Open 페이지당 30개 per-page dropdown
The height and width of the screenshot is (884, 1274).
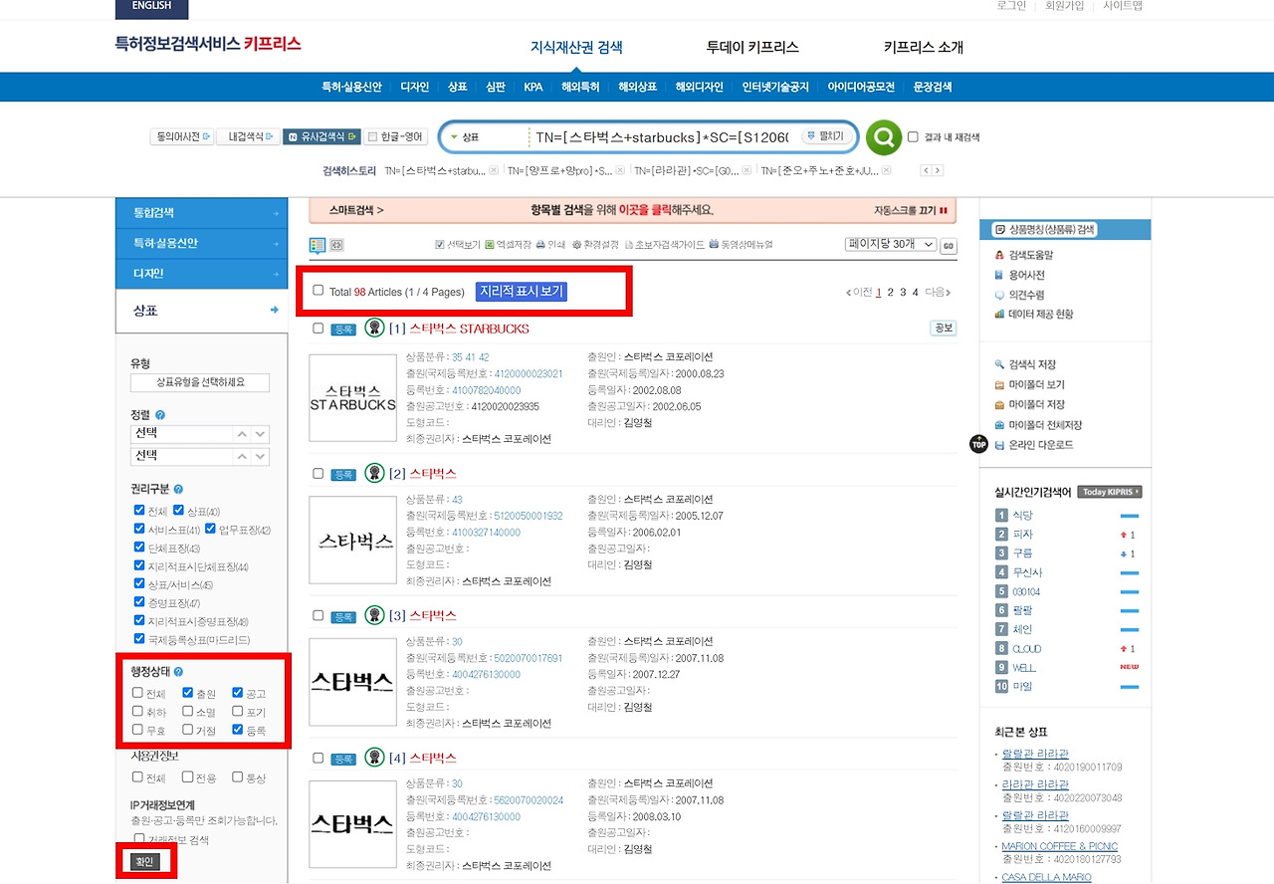tap(891, 245)
